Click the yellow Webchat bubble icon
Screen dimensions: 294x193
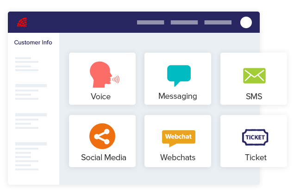coord(179,139)
